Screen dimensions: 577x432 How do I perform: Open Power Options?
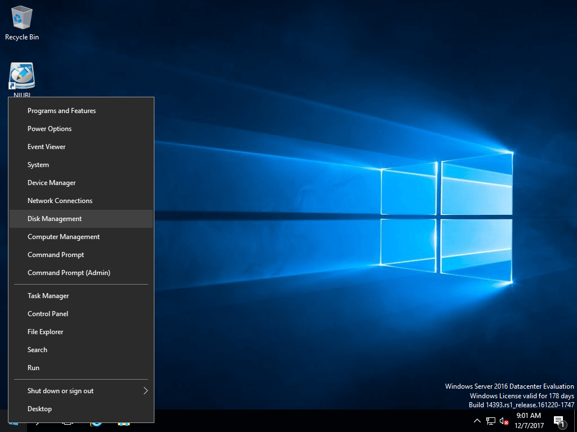pyautogui.click(x=81, y=129)
